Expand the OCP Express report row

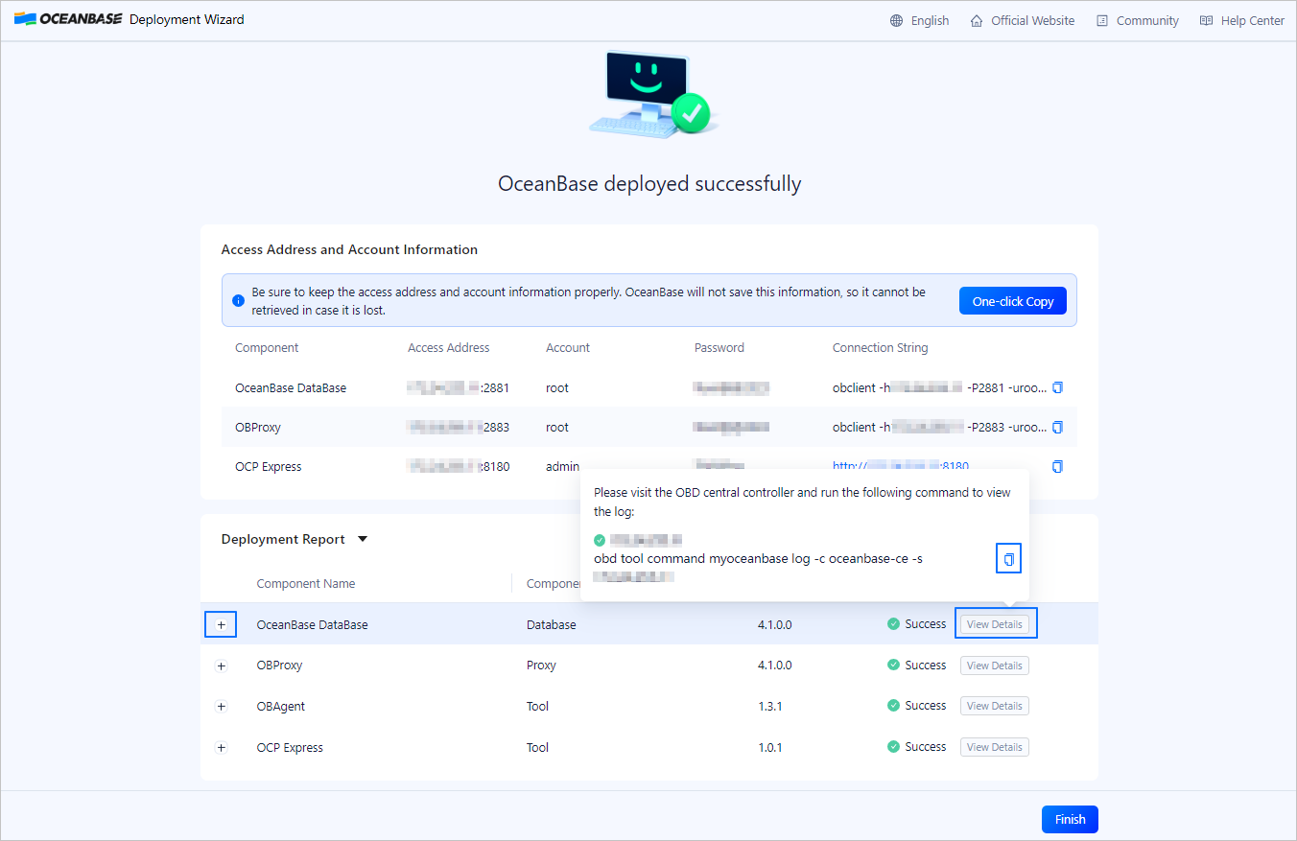(x=221, y=748)
